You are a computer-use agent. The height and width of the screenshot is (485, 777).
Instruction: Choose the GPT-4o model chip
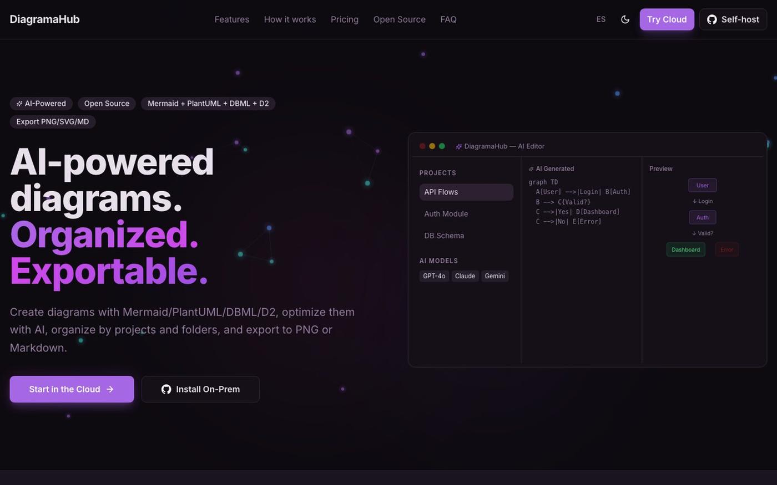tap(434, 276)
